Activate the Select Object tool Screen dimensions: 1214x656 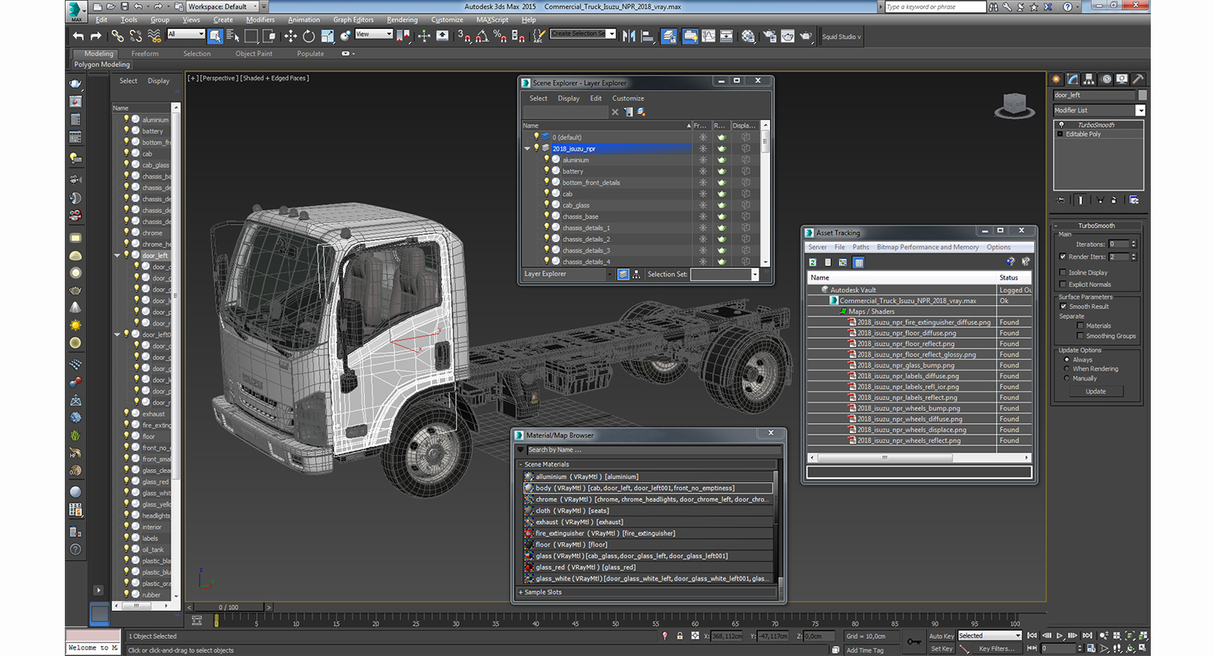(215, 36)
